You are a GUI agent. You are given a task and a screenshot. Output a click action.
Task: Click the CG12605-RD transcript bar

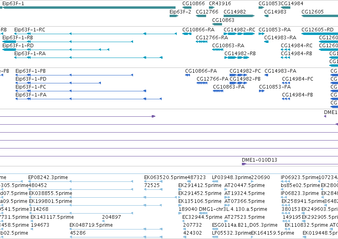pos(320,34)
